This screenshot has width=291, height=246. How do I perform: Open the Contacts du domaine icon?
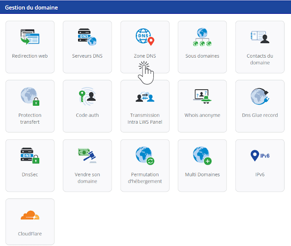coord(260,37)
